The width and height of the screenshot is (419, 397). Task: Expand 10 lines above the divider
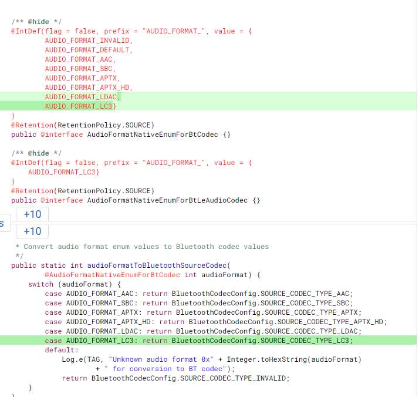tap(32, 214)
